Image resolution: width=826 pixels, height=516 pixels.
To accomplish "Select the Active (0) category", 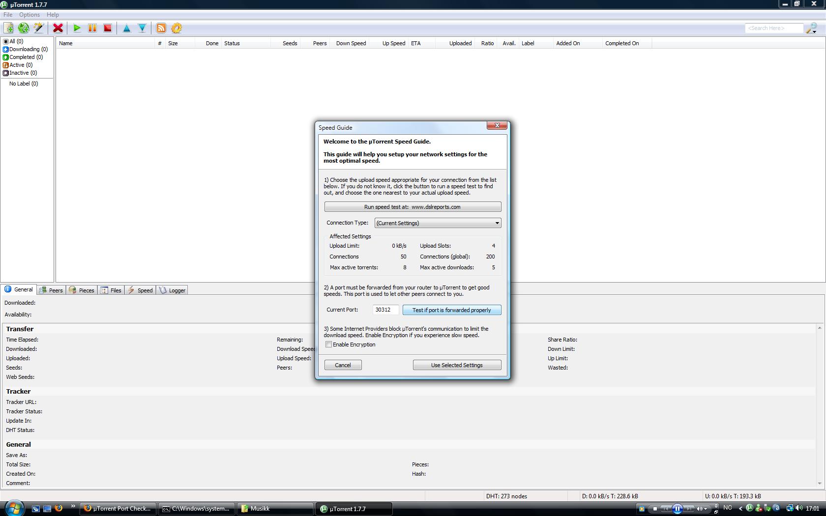I will [x=18, y=65].
